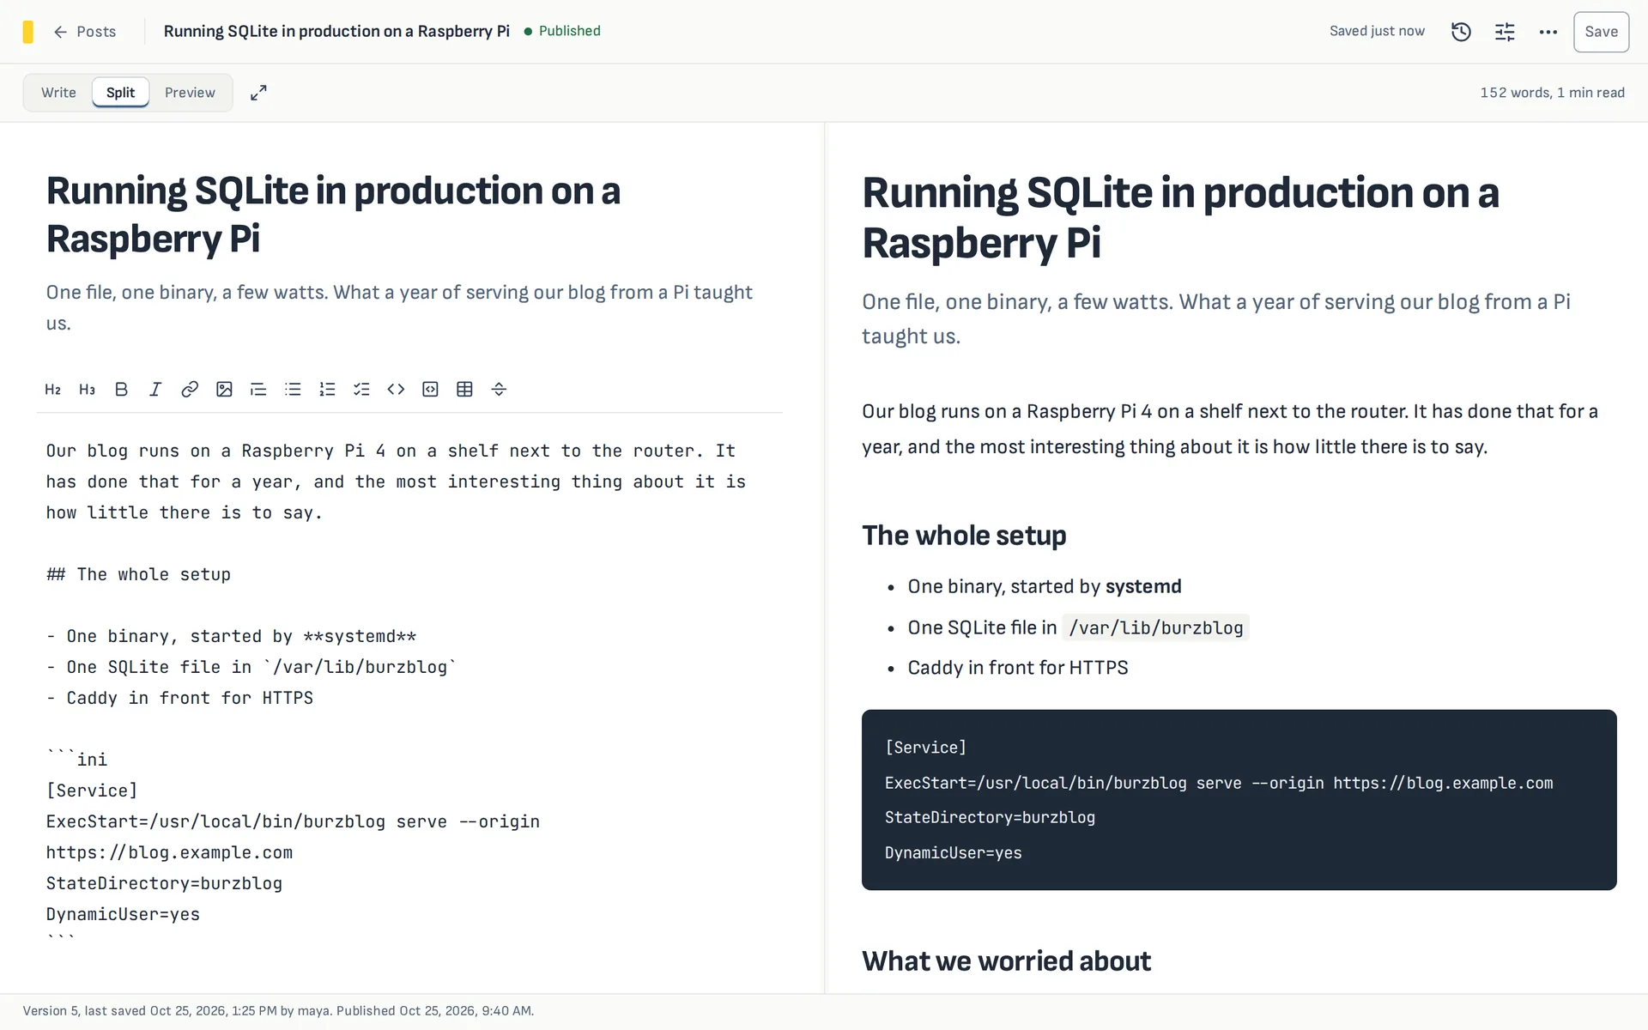1648x1030 pixels.
Task: Click the '[Service]' line in the editor
Action: tap(92, 791)
